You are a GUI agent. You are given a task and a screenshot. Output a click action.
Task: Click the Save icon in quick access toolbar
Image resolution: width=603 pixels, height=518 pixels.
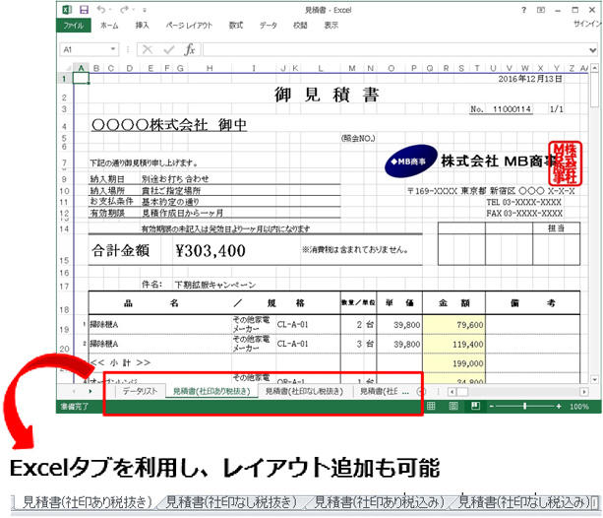tap(84, 10)
